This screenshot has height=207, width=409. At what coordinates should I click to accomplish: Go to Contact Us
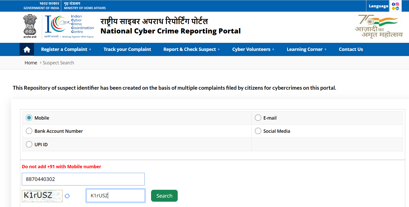[351, 49]
